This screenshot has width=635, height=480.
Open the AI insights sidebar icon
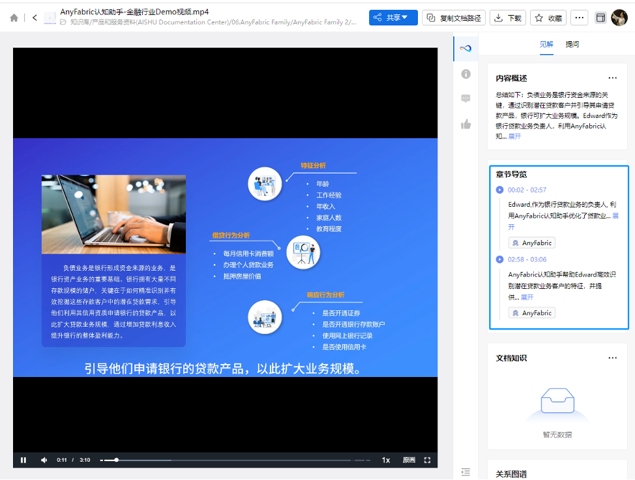(465, 48)
